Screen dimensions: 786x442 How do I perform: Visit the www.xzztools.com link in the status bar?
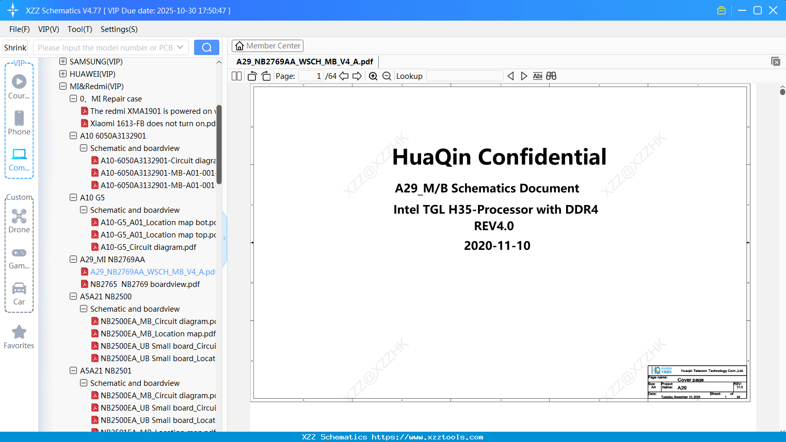pos(427,437)
